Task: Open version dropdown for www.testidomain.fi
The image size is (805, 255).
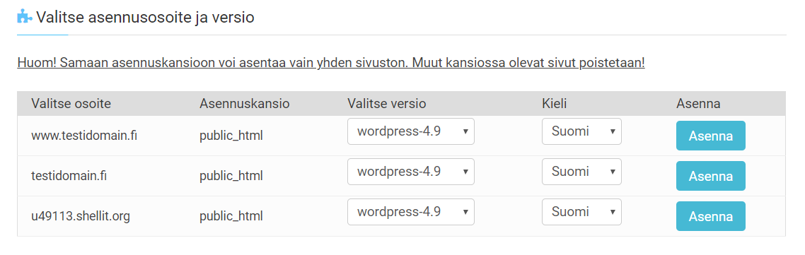Action: [411, 131]
